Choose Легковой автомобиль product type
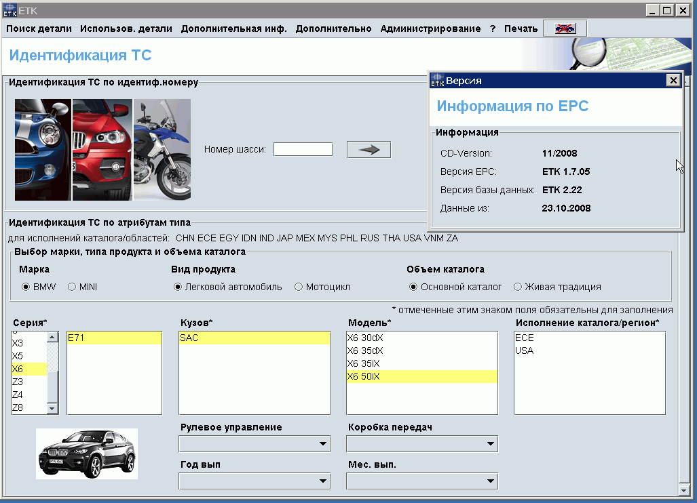 178,287
